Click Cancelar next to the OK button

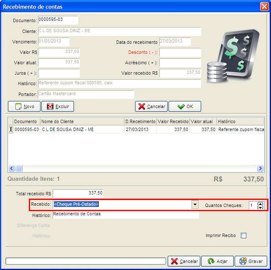151,106
